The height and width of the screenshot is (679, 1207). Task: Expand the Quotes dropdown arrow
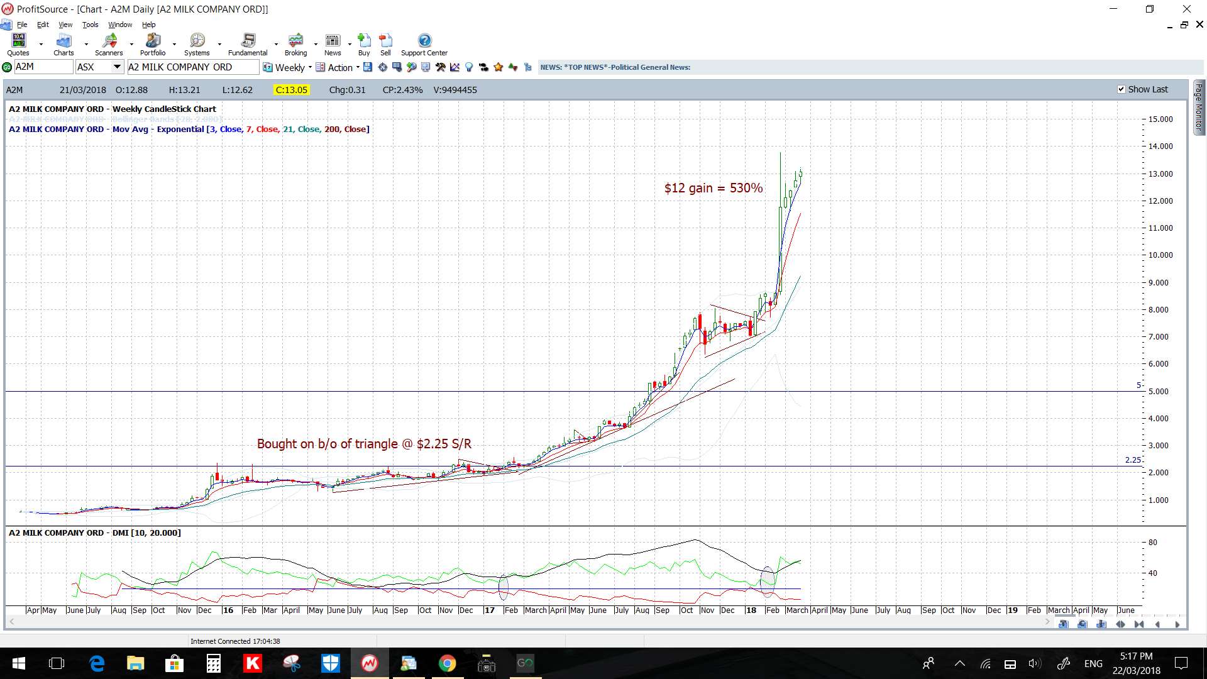pos(41,45)
